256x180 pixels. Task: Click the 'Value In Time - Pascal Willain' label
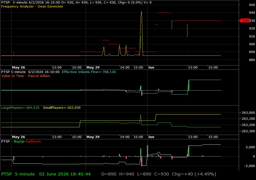point(26,76)
